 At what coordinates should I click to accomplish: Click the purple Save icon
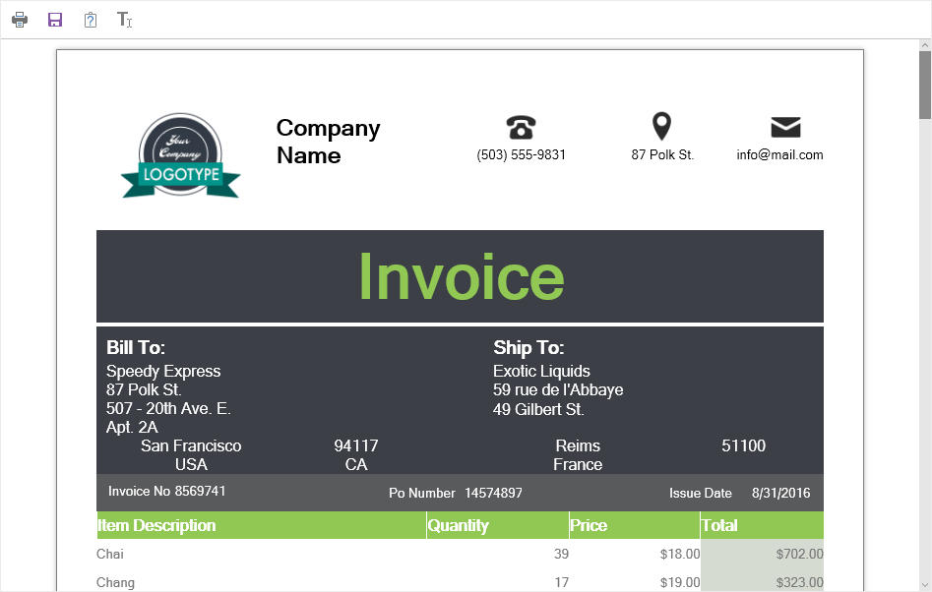55,20
